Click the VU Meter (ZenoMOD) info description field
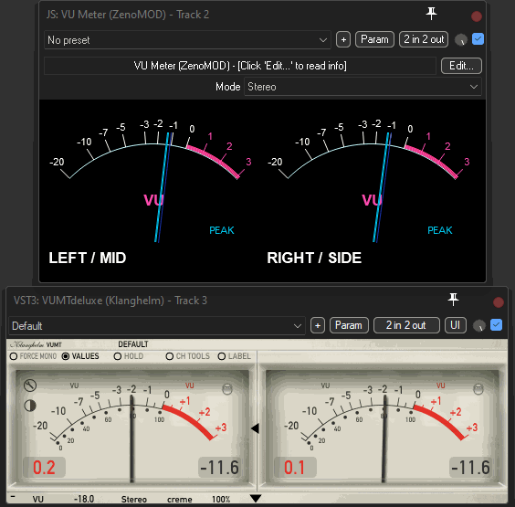Screen dimensions: 515x507 pyautogui.click(x=240, y=66)
